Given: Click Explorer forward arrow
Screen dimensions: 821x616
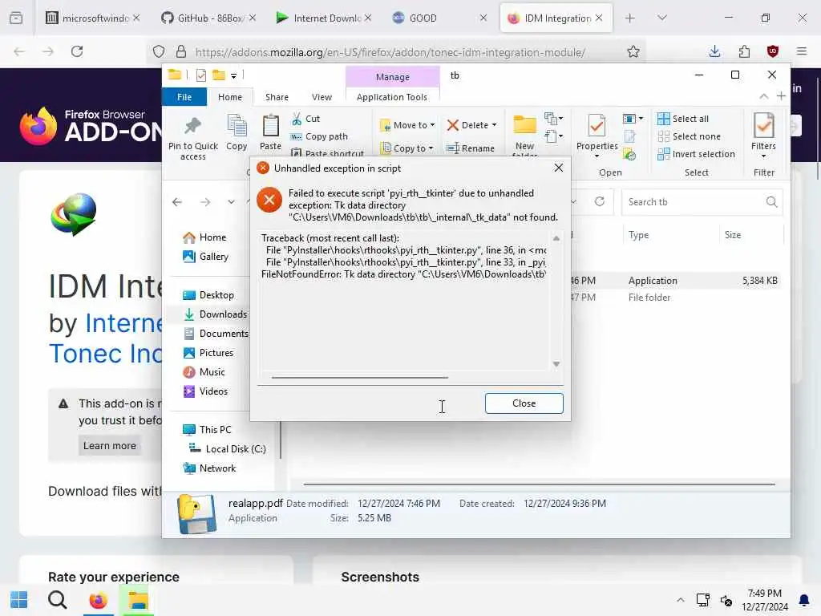Looking at the screenshot, I should pos(205,202).
